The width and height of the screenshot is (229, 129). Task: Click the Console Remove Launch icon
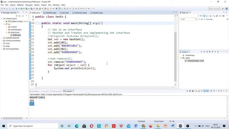(190, 91)
